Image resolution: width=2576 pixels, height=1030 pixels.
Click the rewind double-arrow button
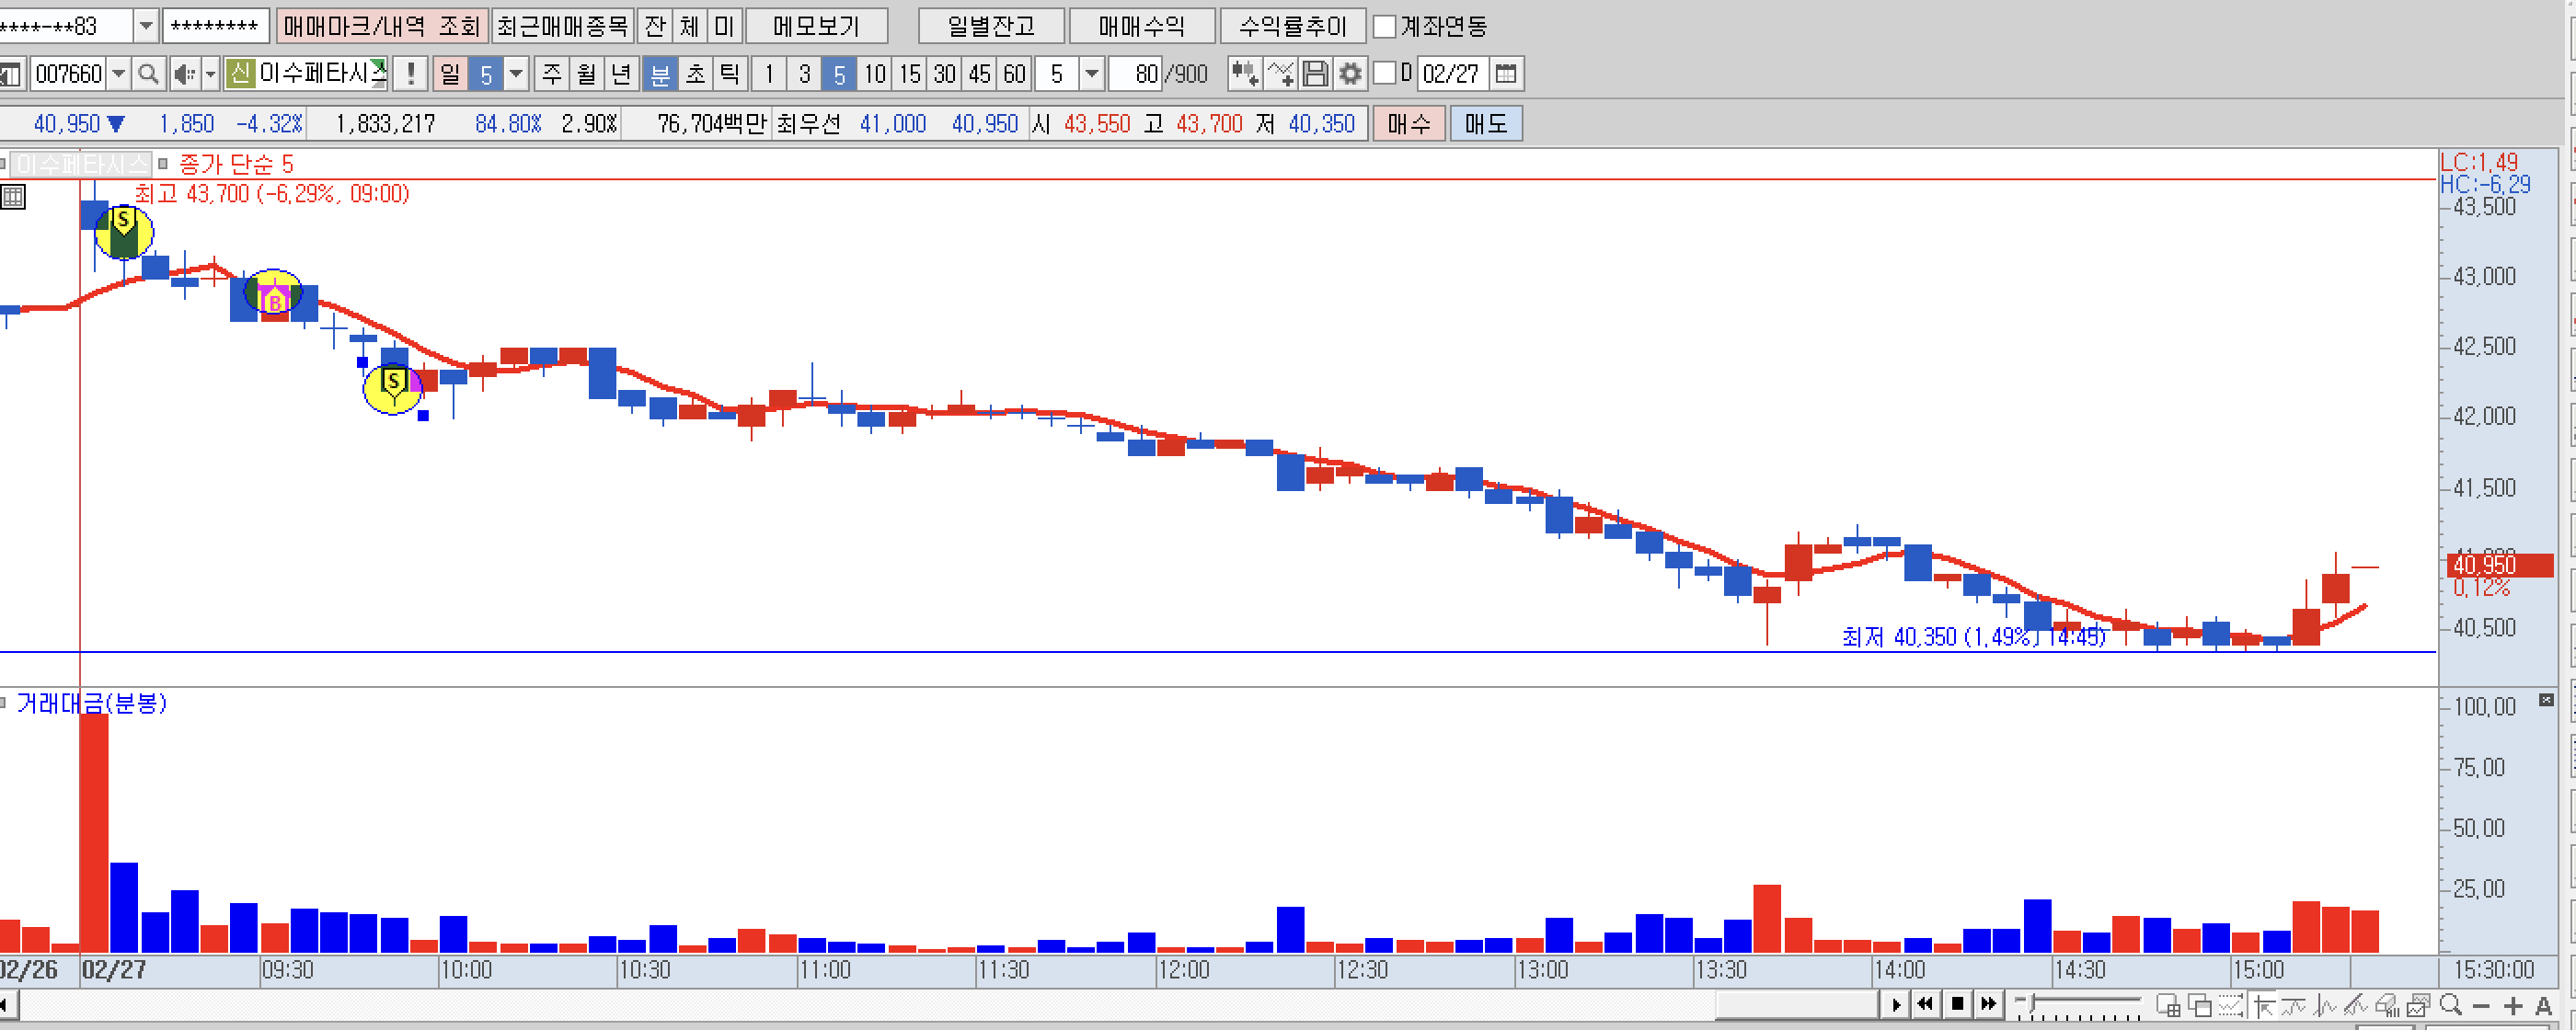click(x=1925, y=1004)
